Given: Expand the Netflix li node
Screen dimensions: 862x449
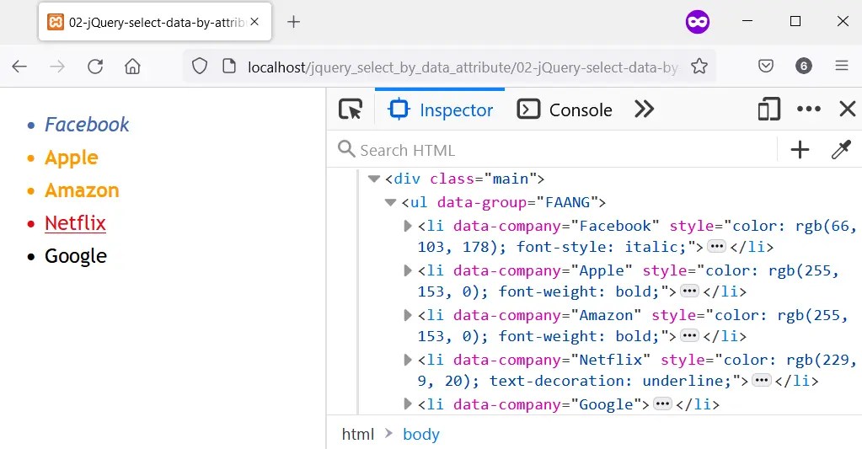Looking at the screenshot, I should click(x=407, y=360).
